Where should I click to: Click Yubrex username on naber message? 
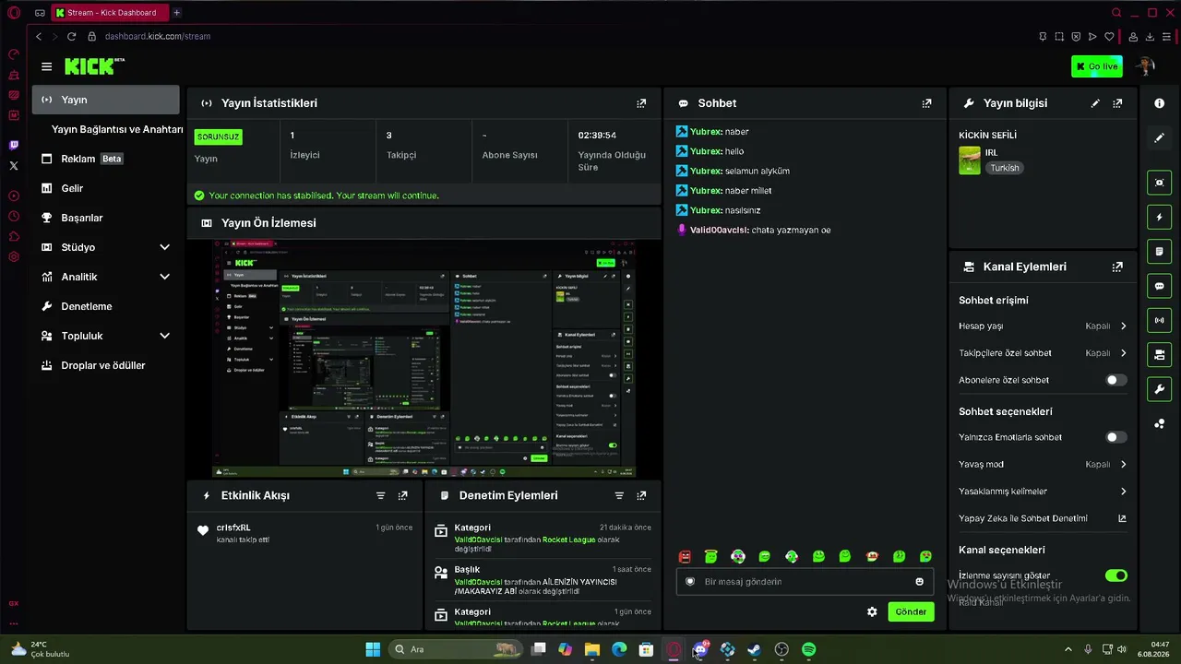click(x=706, y=132)
